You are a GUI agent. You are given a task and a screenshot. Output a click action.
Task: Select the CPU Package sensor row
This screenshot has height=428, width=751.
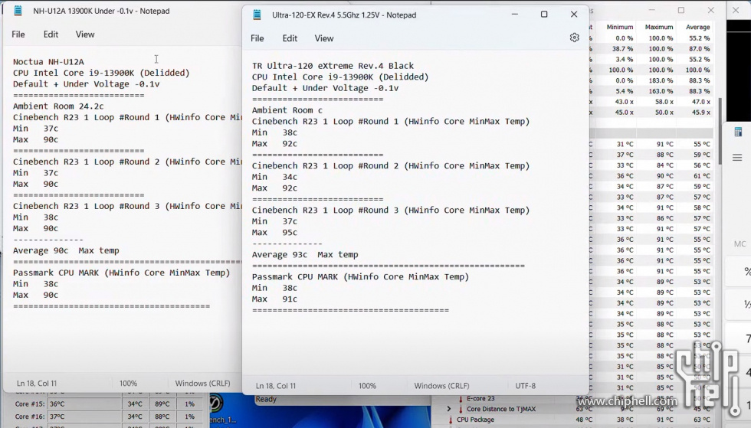pyautogui.click(x=572, y=420)
